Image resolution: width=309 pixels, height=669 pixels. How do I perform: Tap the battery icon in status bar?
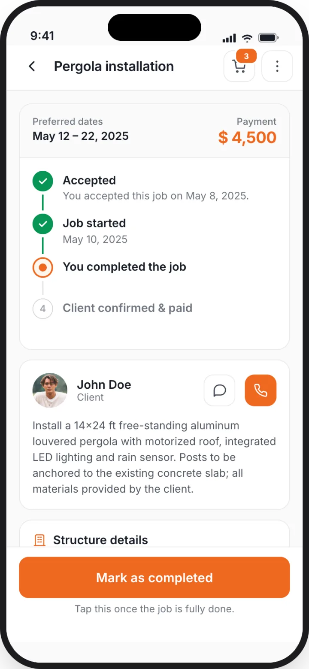(x=269, y=38)
